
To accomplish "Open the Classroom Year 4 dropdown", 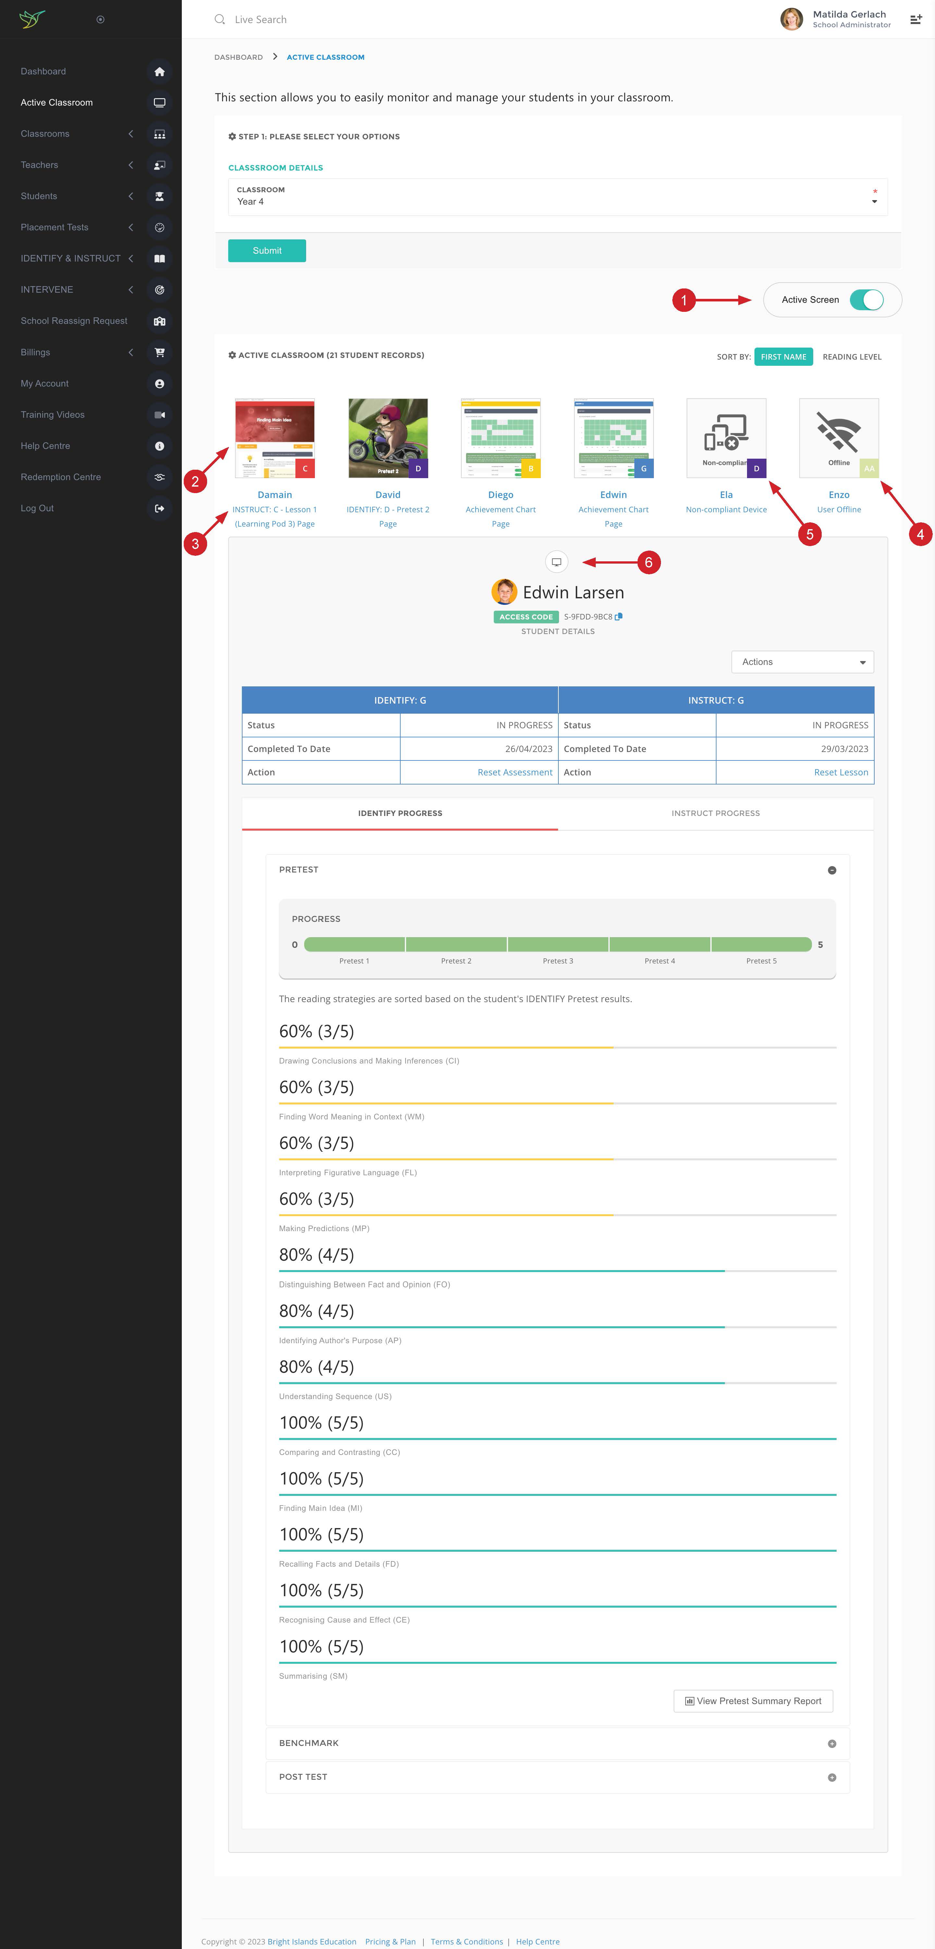I will click(557, 197).
